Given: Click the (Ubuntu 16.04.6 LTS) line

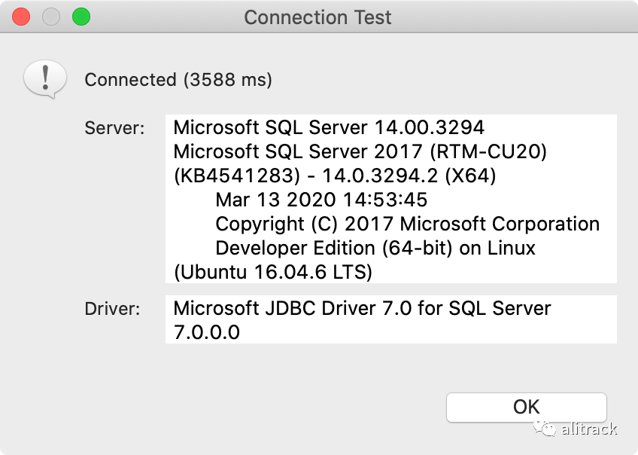Looking at the screenshot, I should [x=273, y=272].
